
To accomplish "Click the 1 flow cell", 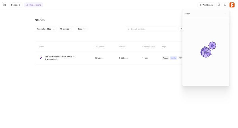I will point(145,58).
